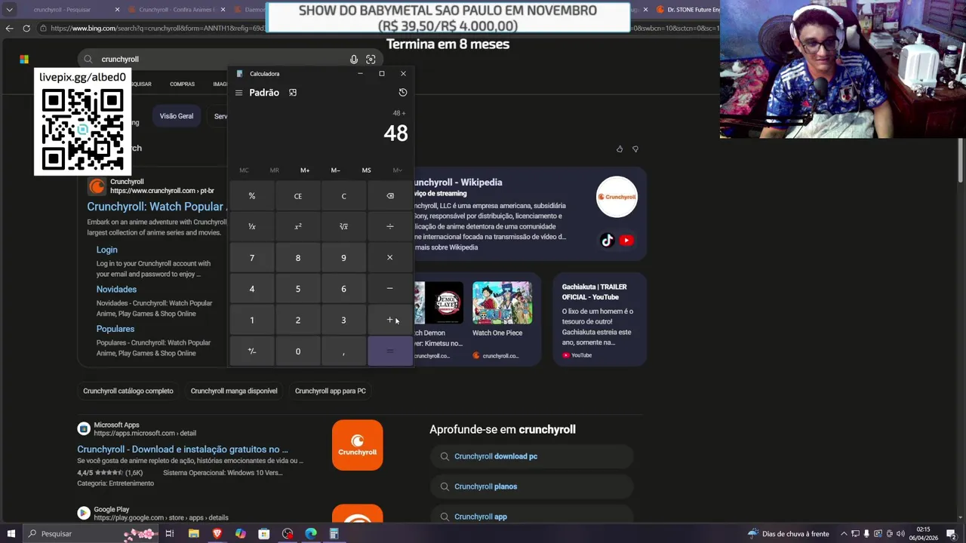Open Crunchyroll TikTok profile icon

pyautogui.click(x=608, y=241)
